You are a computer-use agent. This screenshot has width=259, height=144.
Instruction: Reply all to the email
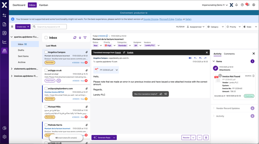(200, 58)
